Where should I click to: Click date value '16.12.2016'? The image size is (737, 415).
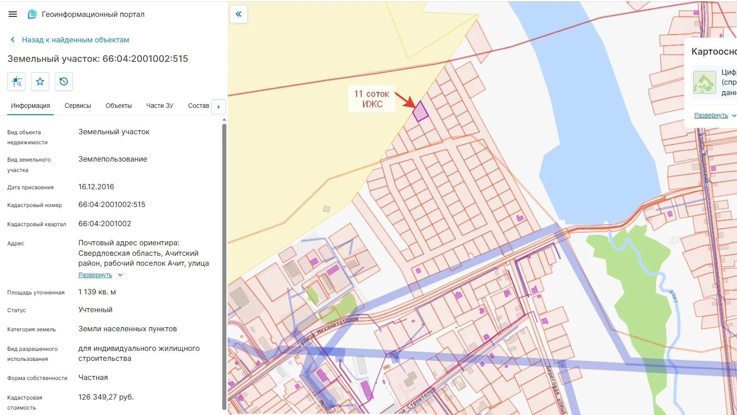tap(96, 187)
